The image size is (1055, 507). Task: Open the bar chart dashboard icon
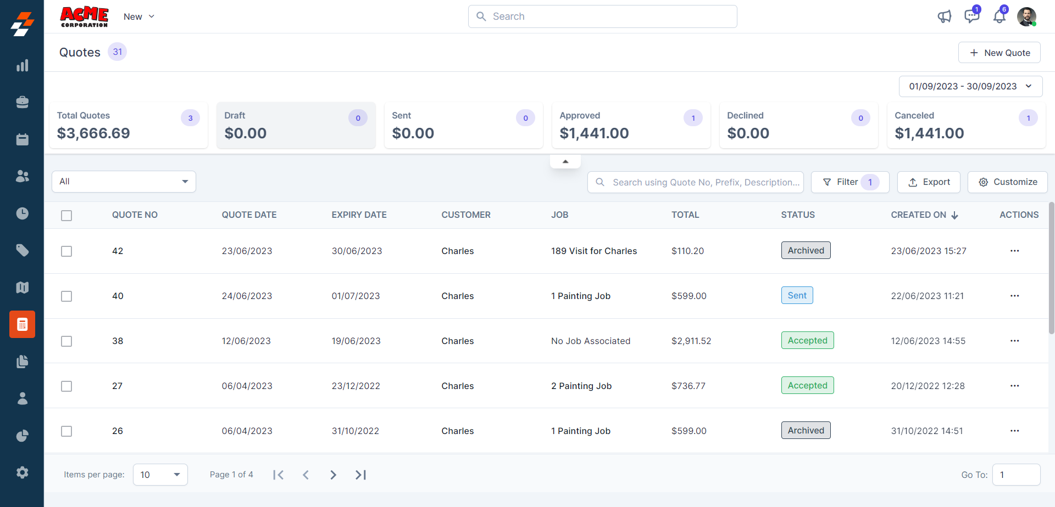(22, 66)
